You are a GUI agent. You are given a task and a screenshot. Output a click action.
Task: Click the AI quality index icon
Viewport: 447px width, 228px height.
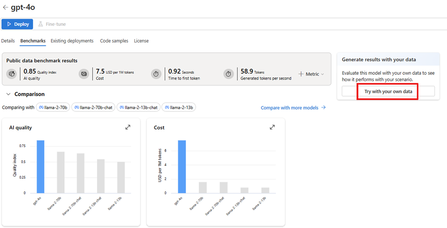[x=12, y=74]
